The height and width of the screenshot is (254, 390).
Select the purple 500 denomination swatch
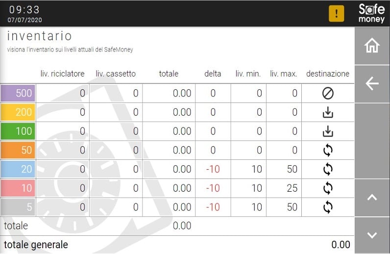coord(18,93)
